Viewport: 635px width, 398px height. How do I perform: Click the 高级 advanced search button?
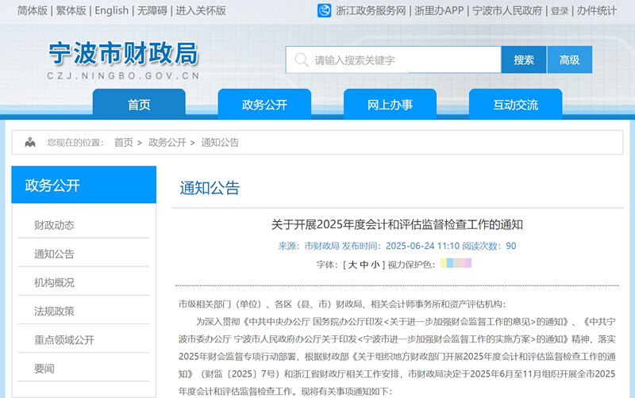(569, 60)
